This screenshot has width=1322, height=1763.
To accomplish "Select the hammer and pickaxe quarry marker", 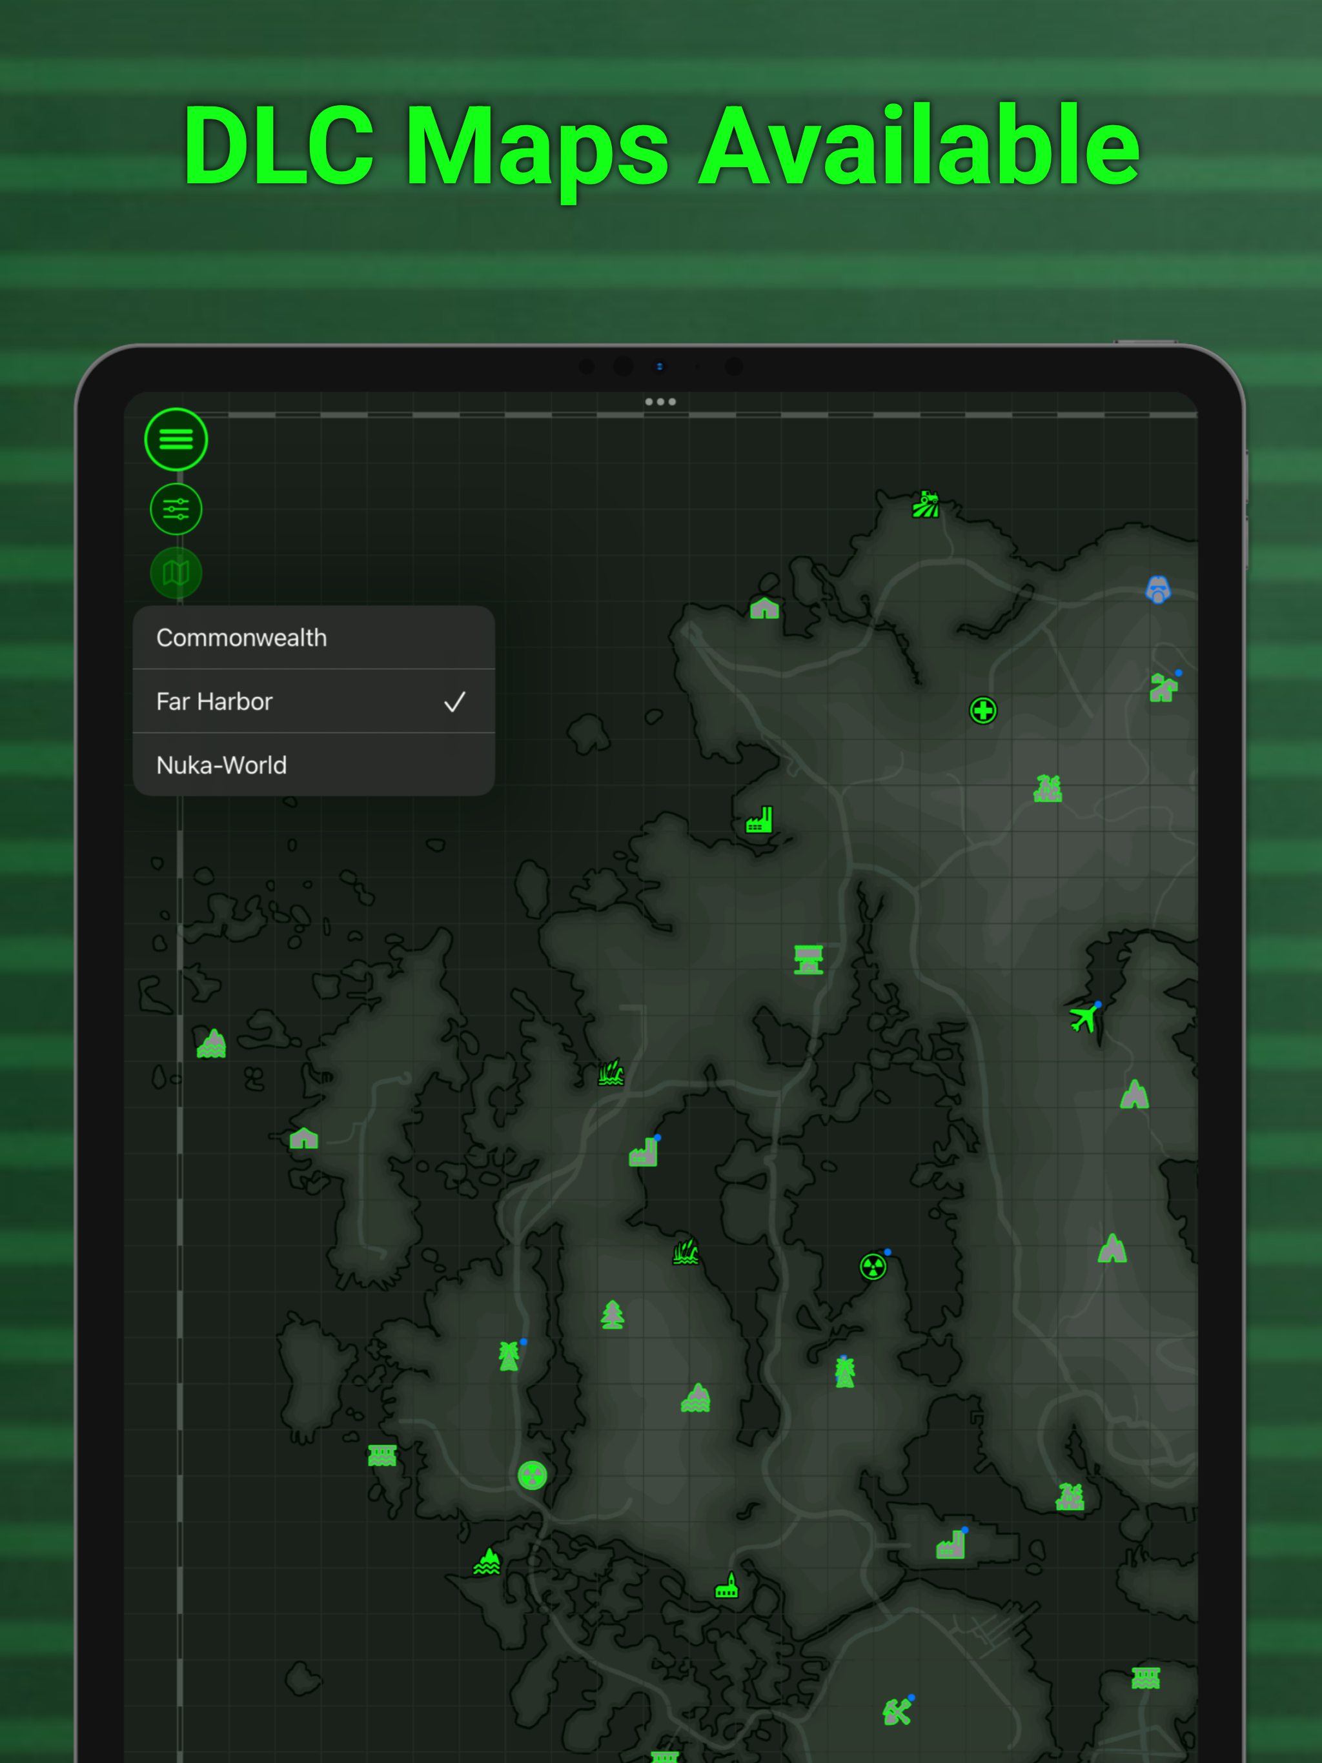I will [x=898, y=1710].
